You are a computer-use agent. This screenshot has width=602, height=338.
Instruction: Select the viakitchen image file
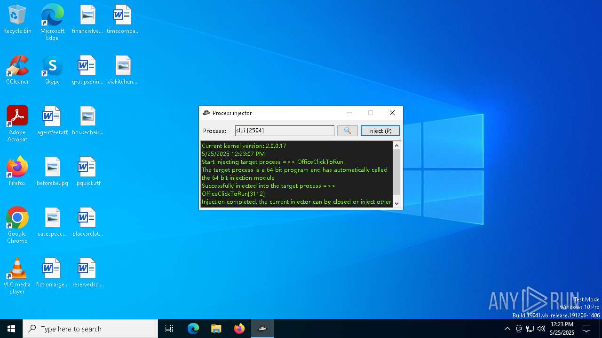click(123, 70)
